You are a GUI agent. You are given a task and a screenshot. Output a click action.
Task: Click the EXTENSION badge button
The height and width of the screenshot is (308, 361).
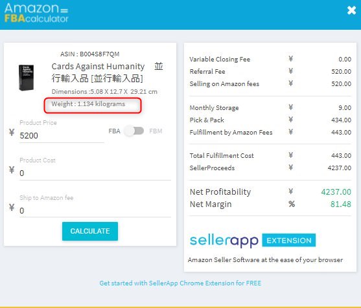coord(289,241)
